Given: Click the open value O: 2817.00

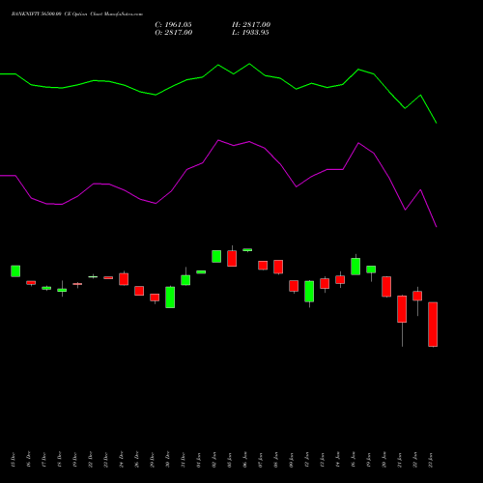Looking at the screenshot, I should (x=174, y=33).
